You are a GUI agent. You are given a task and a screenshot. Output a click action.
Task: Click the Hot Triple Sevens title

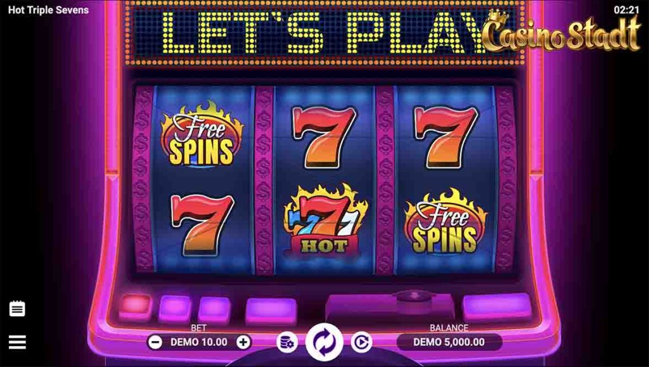[x=48, y=10]
